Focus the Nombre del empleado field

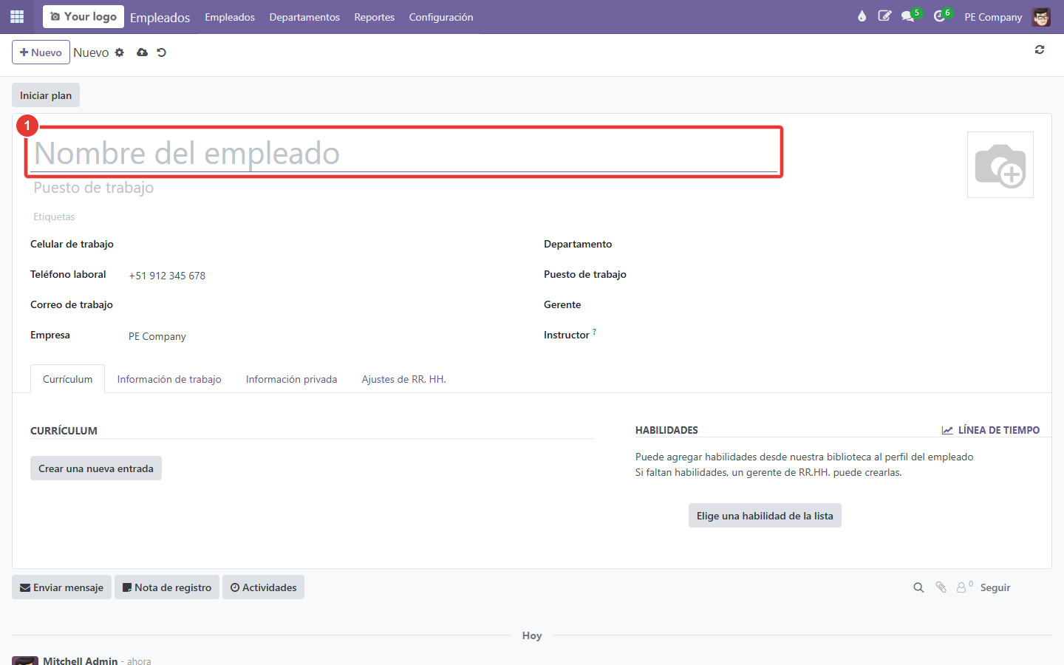[x=404, y=153]
